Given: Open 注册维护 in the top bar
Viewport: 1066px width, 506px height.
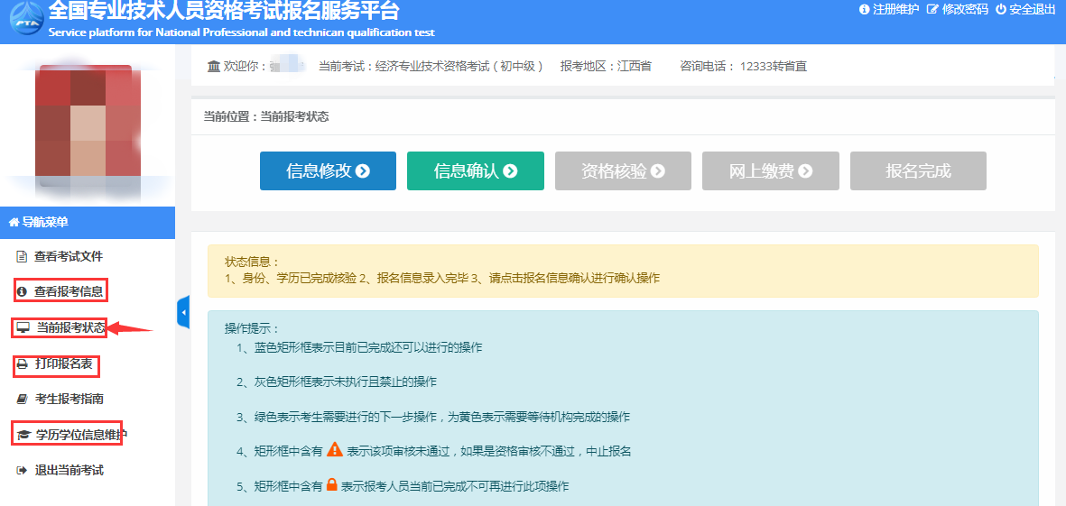Looking at the screenshot, I should coord(895,10).
